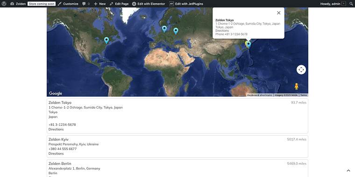Open the comments bubble in admin bar
Image resolution: width=355 pixels, height=177 pixels.
tap(86, 4)
